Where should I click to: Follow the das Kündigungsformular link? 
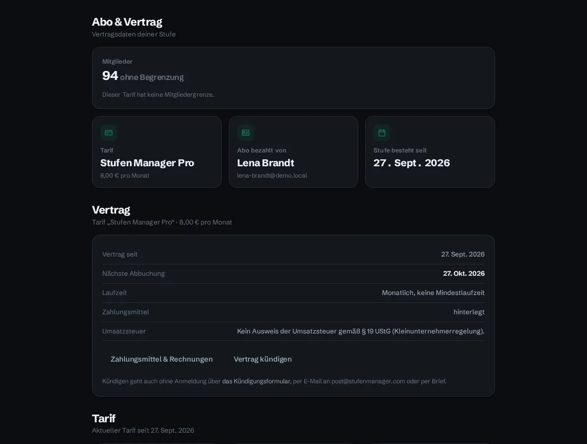pyautogui.click(x=256, y=381)
